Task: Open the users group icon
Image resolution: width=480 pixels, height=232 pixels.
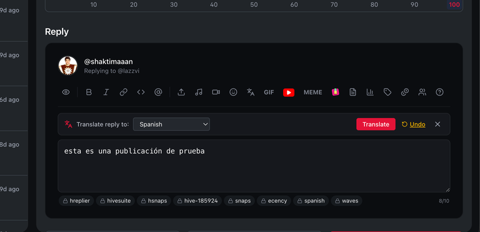Action: point(422,92)
